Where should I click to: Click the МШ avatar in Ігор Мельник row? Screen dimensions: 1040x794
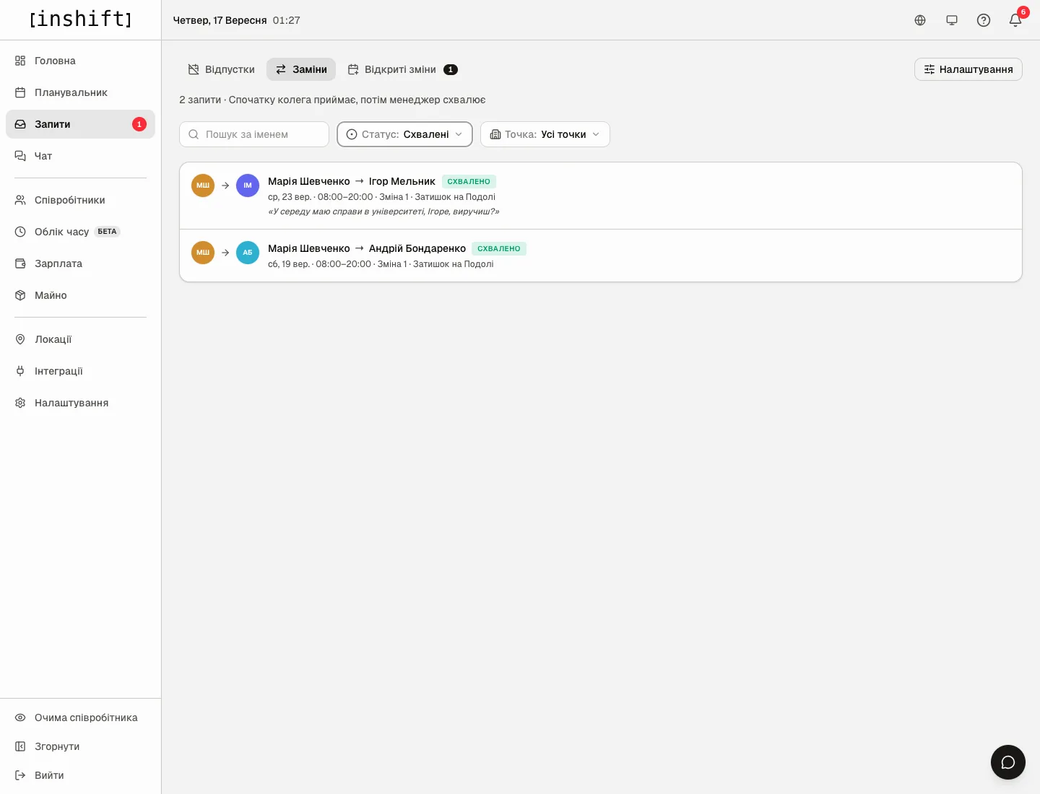click(x=203, y=186)
